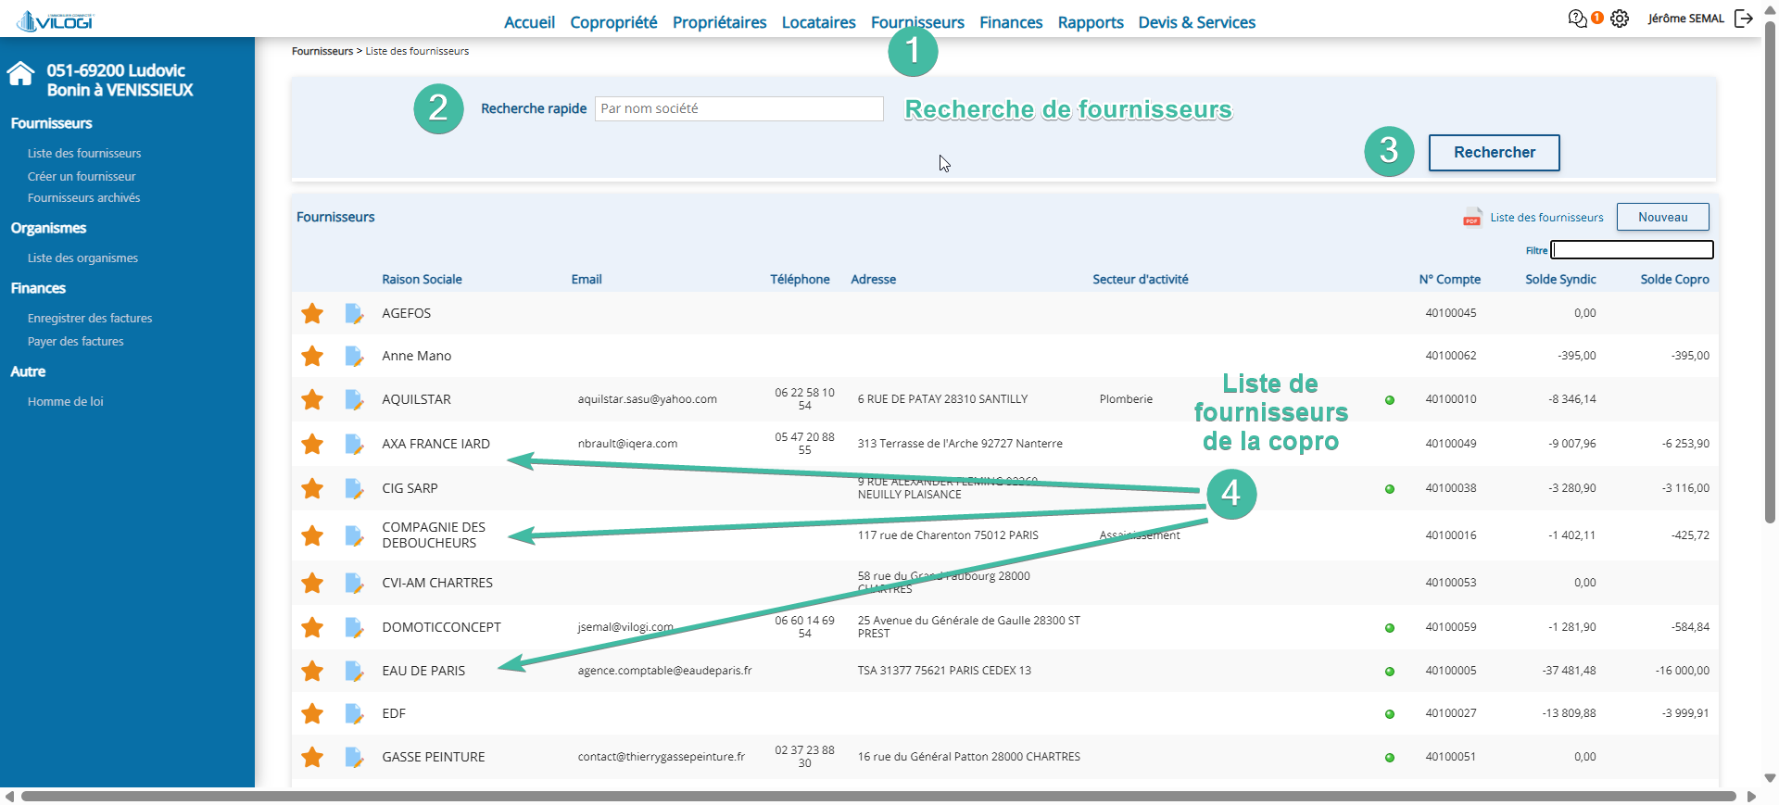Click the account number 40100005

(1450, 671)
